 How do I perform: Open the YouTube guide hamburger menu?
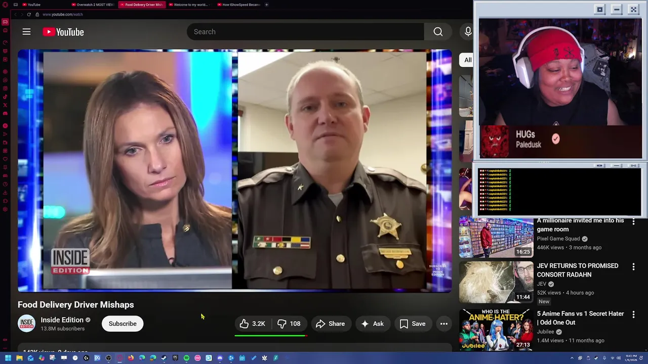point(26,32)
